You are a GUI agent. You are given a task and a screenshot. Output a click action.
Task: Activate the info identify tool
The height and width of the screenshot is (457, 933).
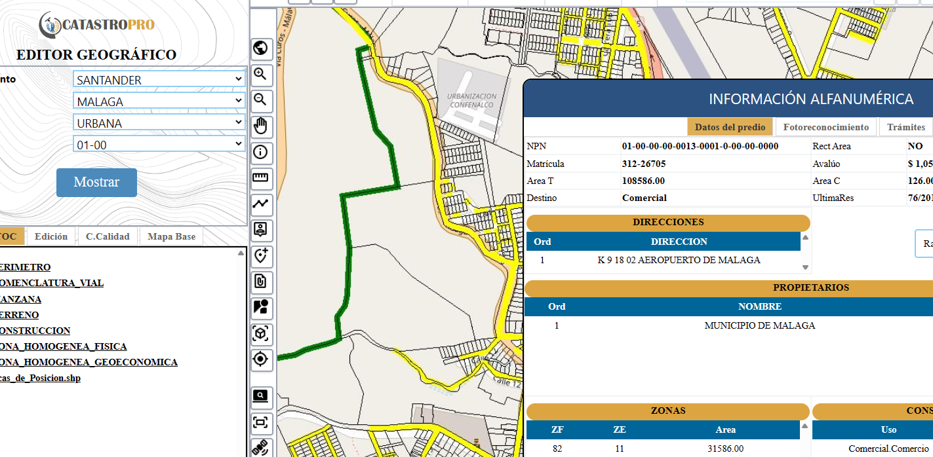[261, 153]
